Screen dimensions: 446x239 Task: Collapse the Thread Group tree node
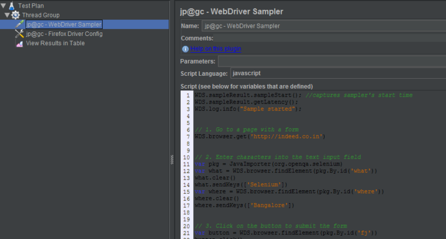[x=7, y=14]
